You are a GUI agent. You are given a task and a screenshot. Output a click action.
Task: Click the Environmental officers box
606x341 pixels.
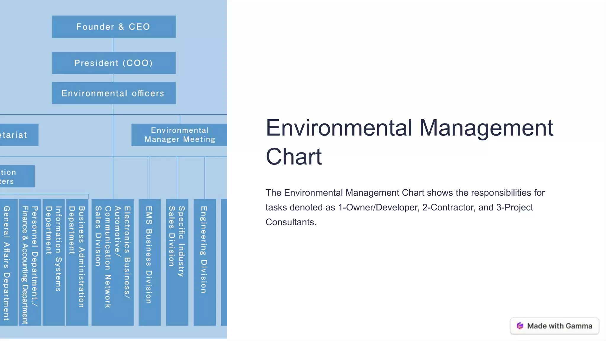pyautogui.click(x=114, y=93)
